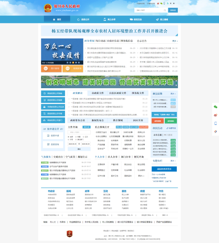Image resolution: width=219 pixels, height=243 pixels.
Task: Click bottom icon in right floating sidebar
Action: click(x=215, y=132)
